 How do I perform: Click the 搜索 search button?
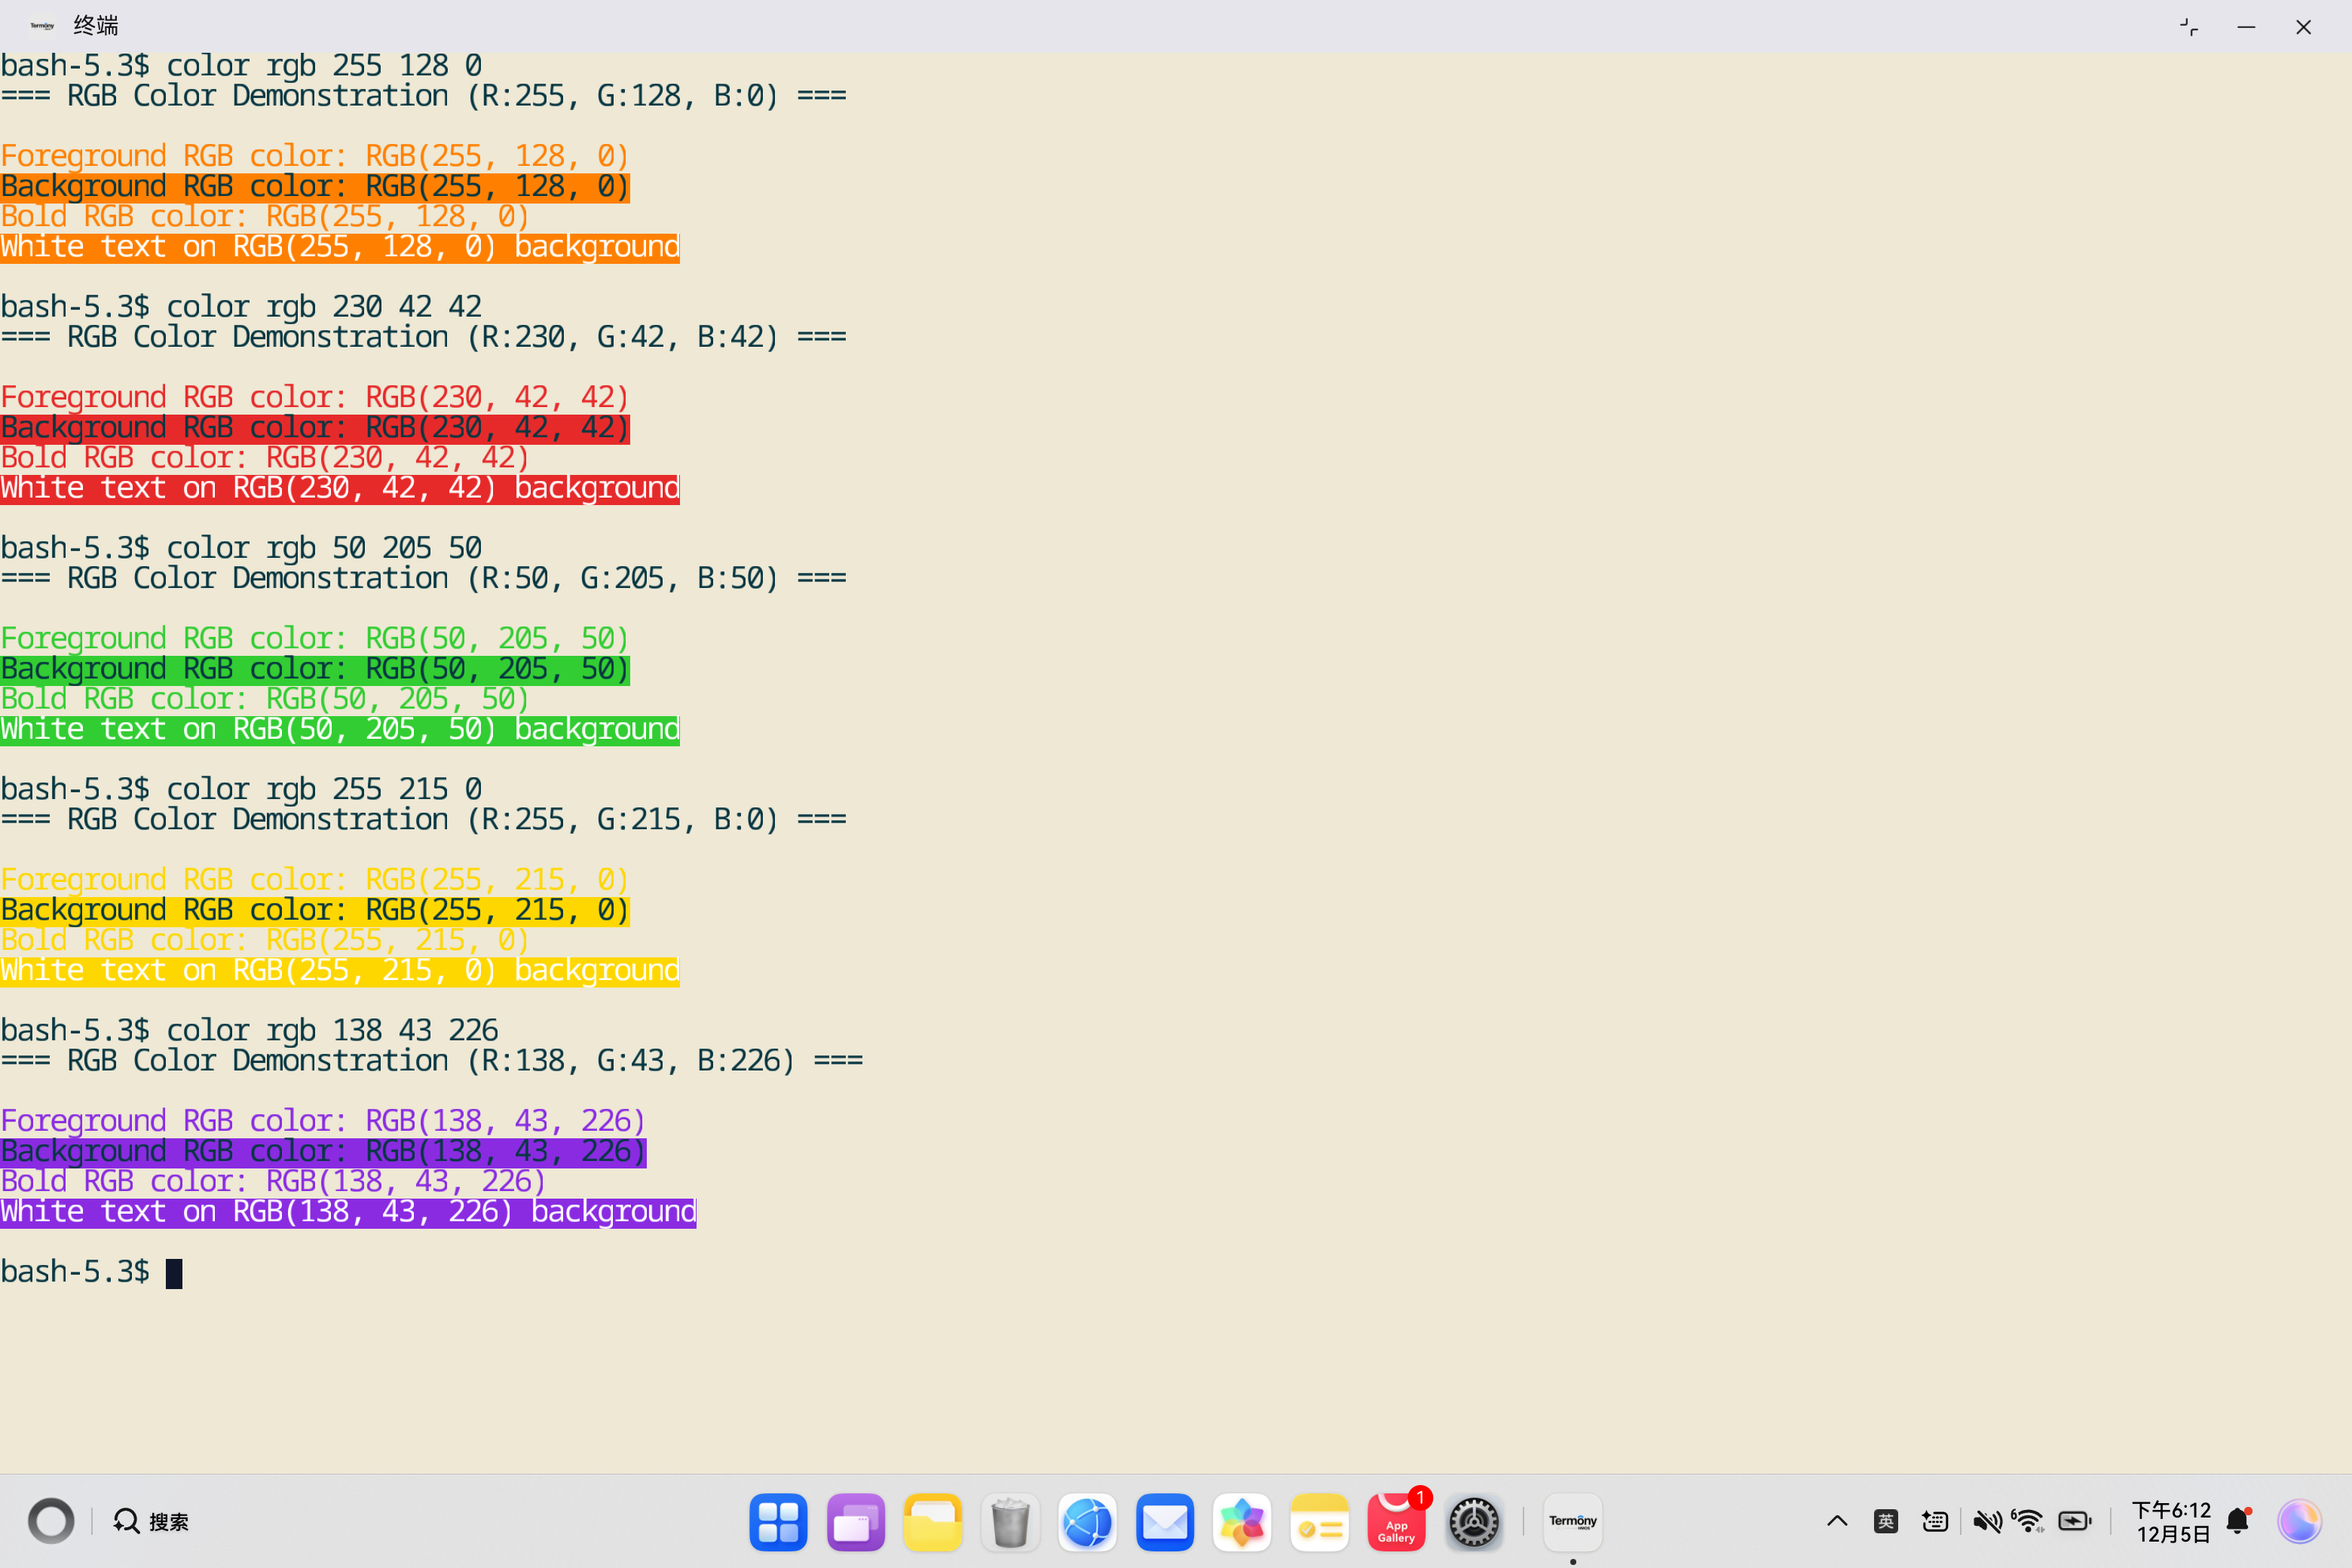[x=152, y=1521]
